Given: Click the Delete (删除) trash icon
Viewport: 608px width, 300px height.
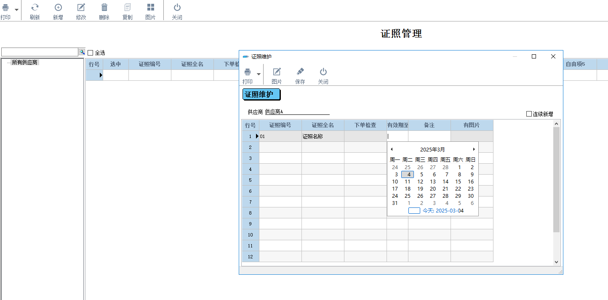Looking at the screenshot, I should tap(104, 8).
